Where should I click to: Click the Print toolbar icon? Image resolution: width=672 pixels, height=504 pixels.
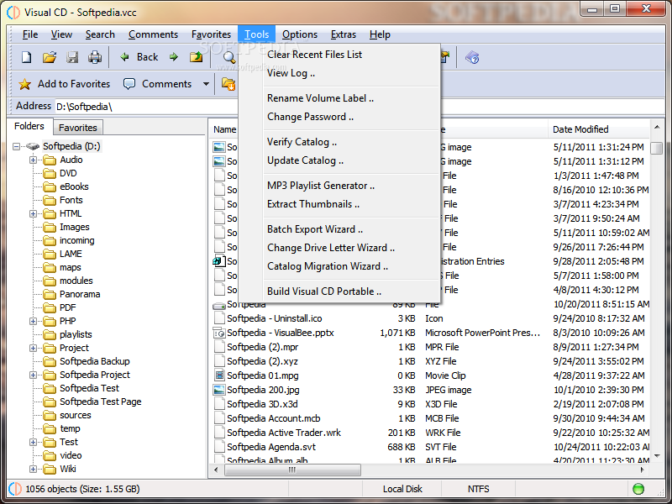pos(95,57)
